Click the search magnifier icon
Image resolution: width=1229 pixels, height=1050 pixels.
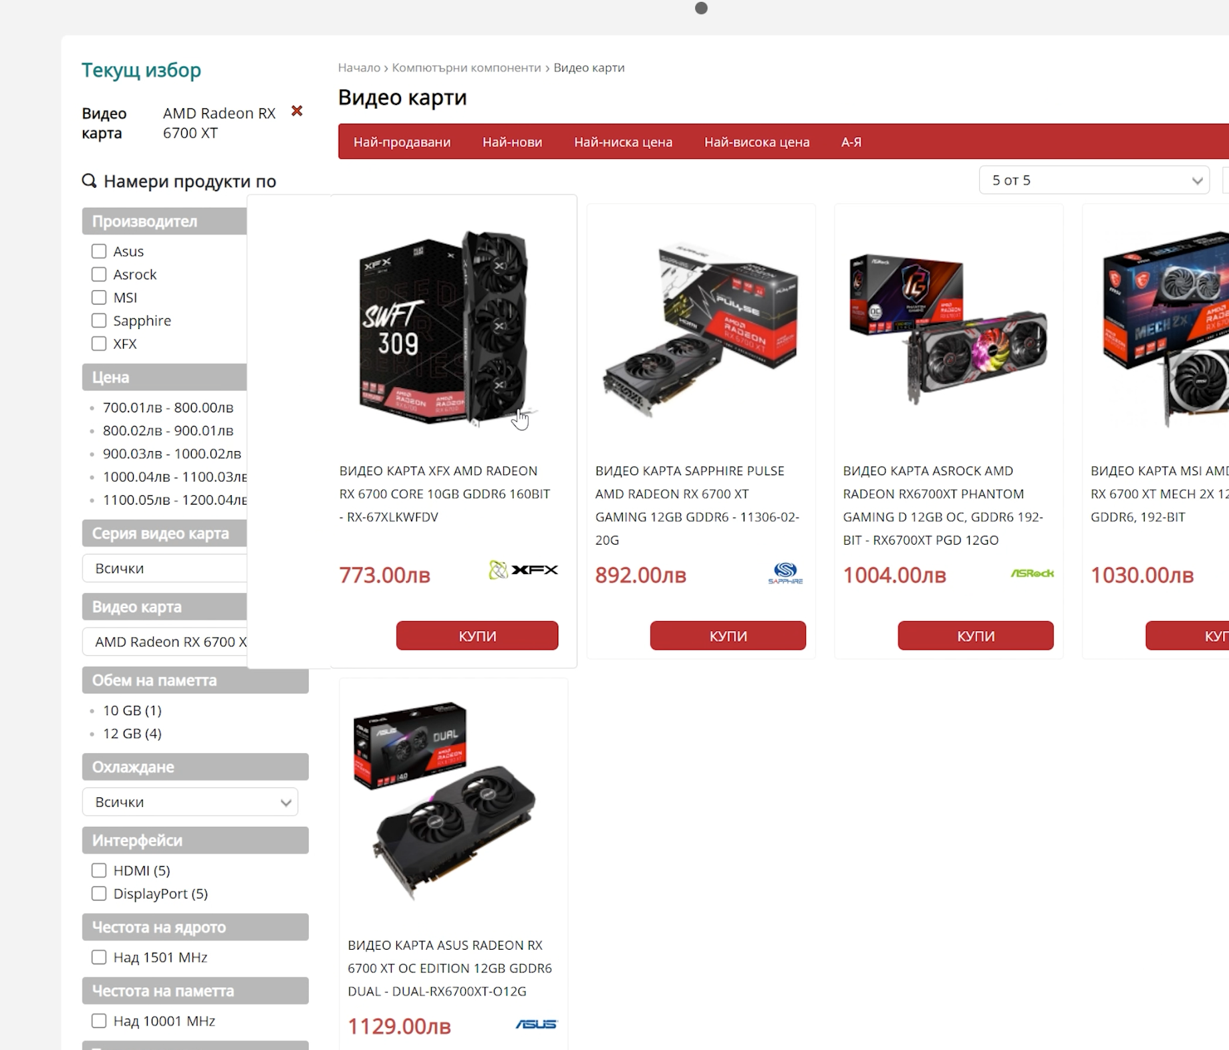89,181
